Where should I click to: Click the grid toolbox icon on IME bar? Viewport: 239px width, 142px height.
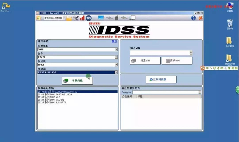pyautogui.click(x=236, y=68)
